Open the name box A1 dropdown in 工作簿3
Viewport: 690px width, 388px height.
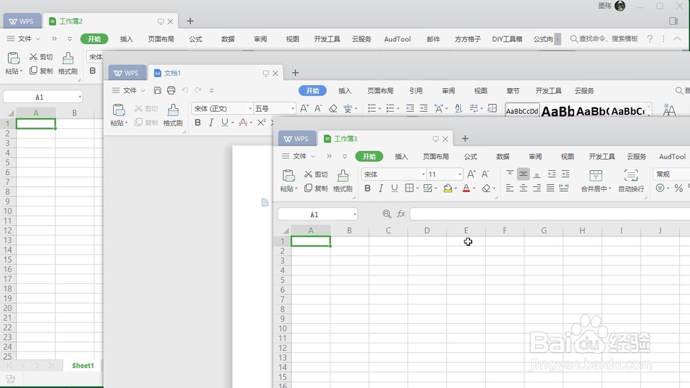pos(355,214)
